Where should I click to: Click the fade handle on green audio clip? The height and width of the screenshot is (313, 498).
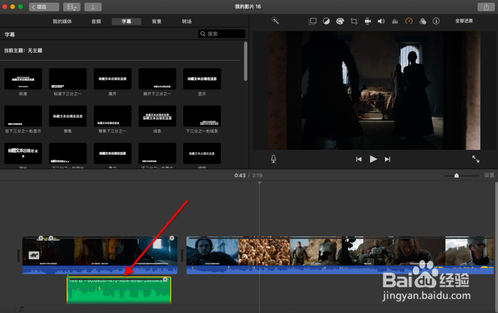(x=165, y=279)
